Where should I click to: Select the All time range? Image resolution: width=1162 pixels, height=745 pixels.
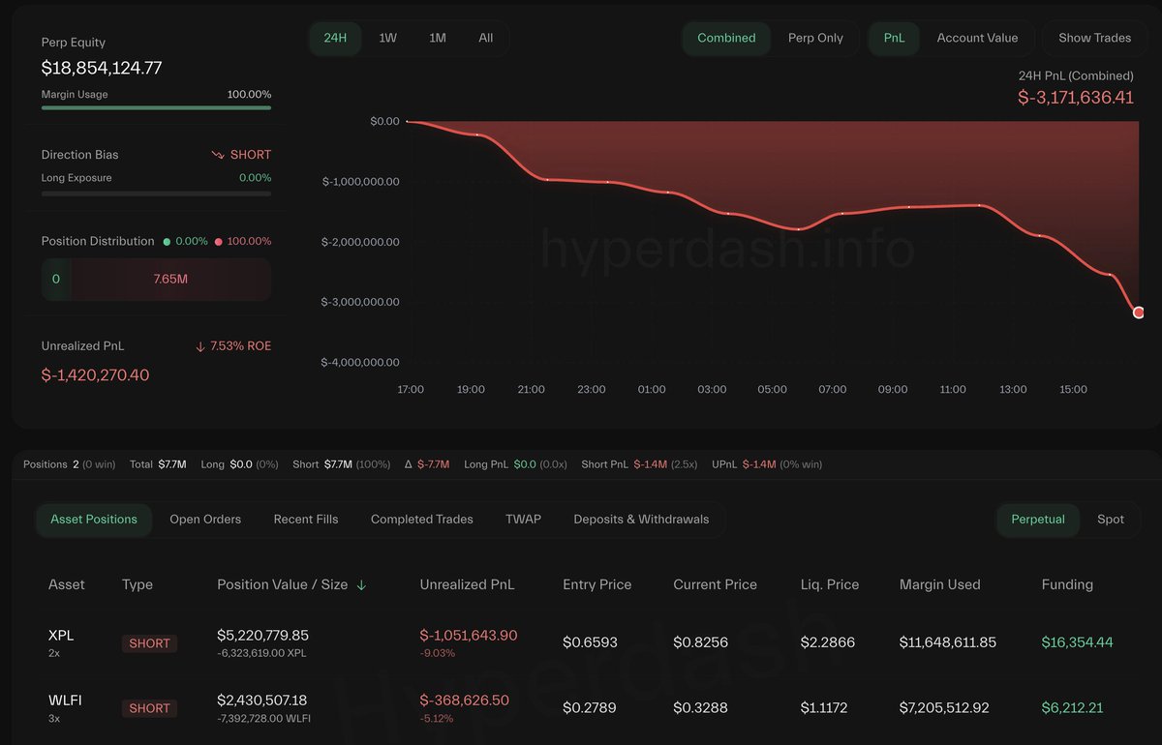485,38
